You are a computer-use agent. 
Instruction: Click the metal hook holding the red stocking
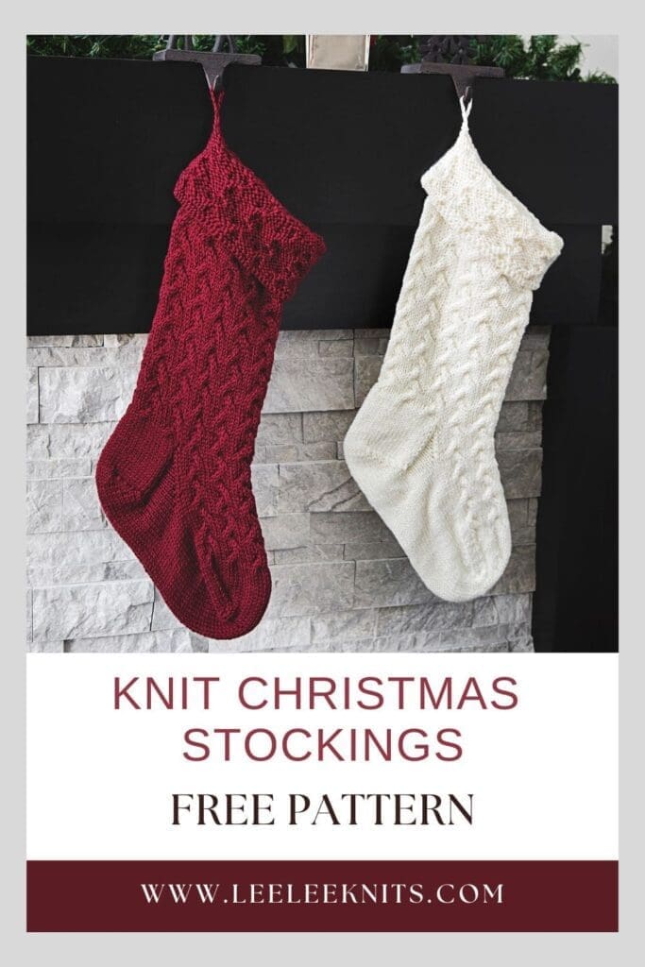209,63
